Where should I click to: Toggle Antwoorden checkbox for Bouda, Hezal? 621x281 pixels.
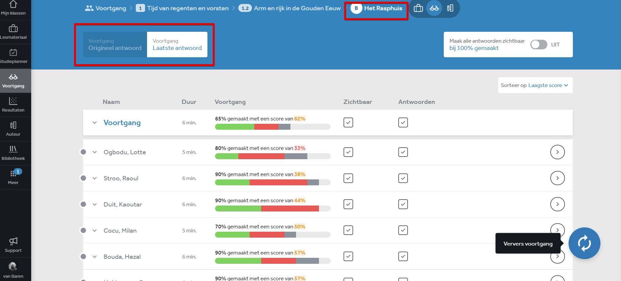[403, 257]
